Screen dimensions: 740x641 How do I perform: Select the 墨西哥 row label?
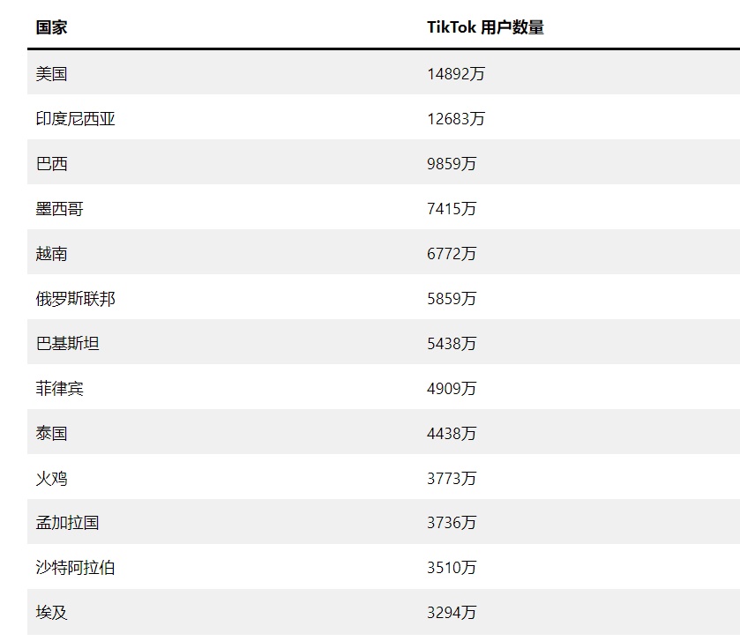coord(59,208)
